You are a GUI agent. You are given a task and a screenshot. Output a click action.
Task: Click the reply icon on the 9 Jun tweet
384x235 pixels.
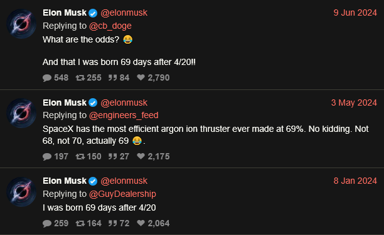47,78
